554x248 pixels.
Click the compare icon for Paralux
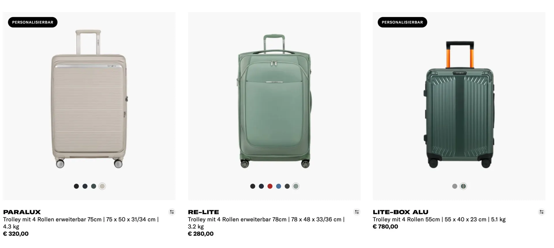(x=172, y=212)
